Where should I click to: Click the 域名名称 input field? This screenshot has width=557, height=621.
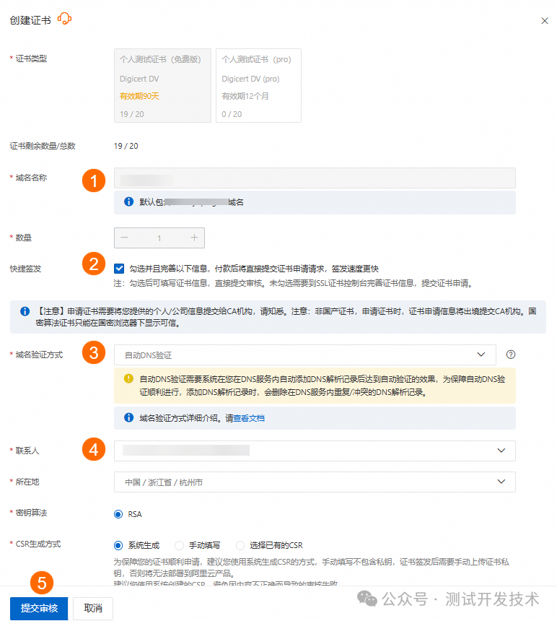coord(315,178)
